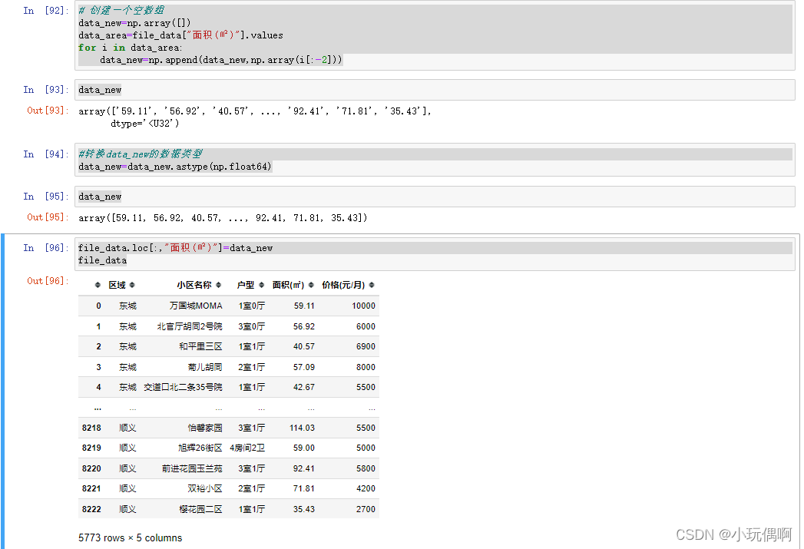The width and height of the screenshot is (804, 549).
Task: Select cell 怡馨家园
Action: pos(205,428)
